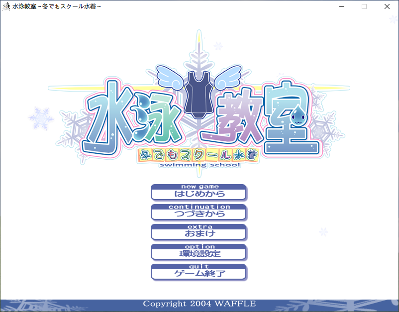Click the application icon in the title bar
The image size is (399, 312).
tap(6, 7)
